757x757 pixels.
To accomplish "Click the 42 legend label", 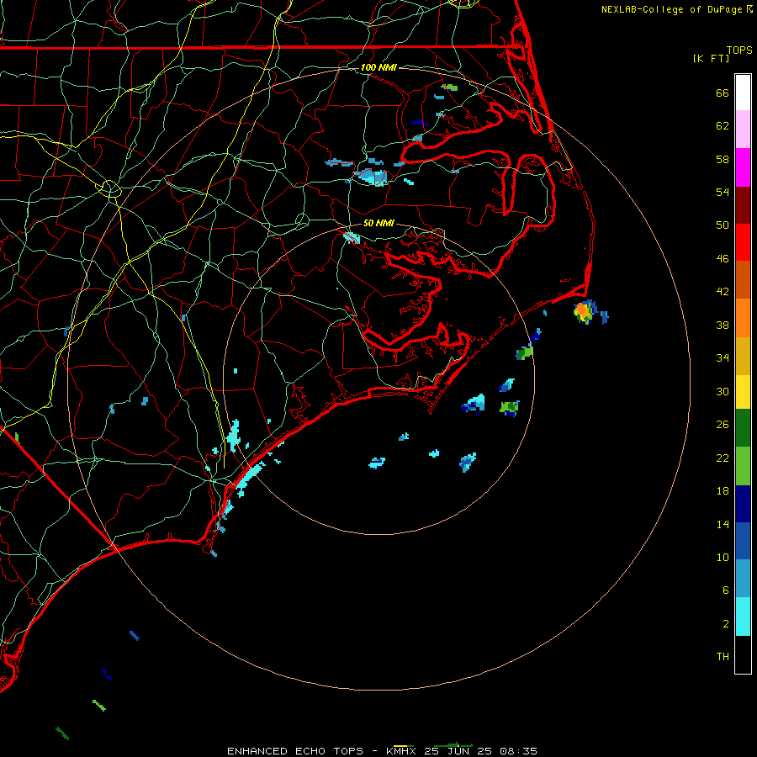I will coord(723,292).
